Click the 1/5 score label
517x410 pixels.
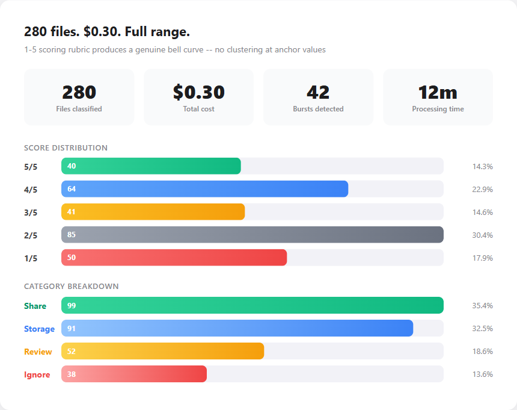pos(31,258)
